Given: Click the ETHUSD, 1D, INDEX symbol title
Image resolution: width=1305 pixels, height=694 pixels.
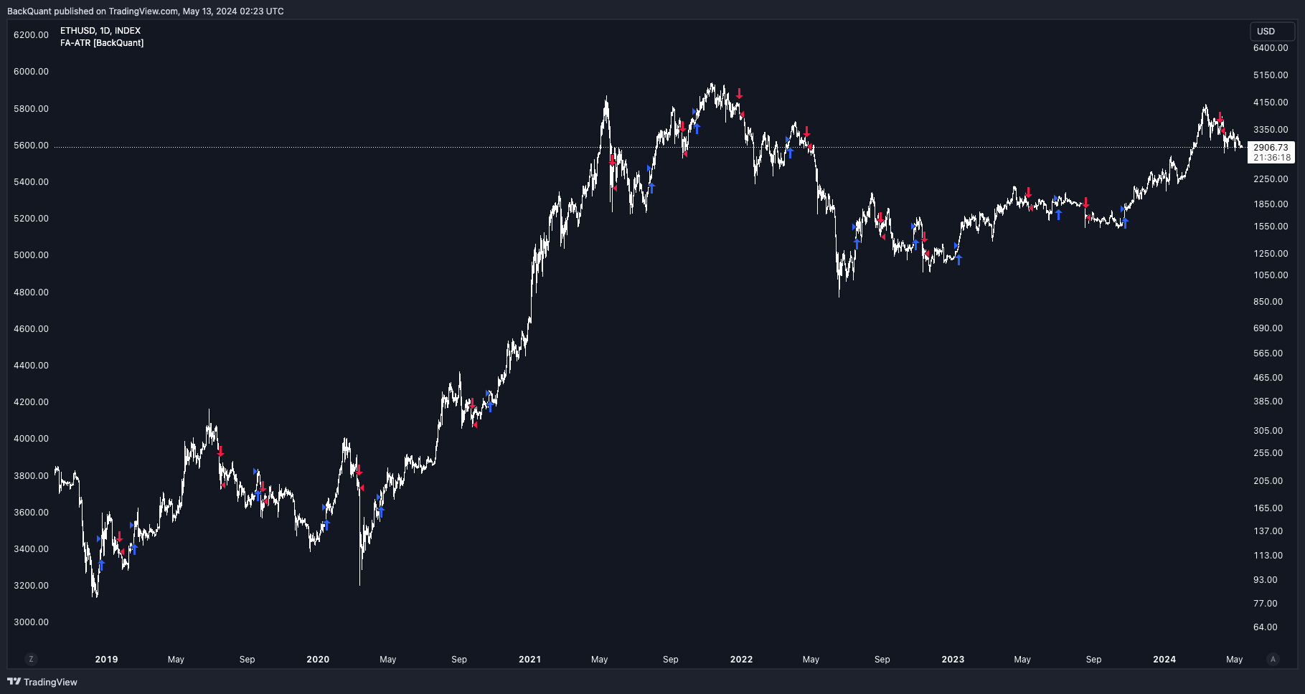Looking at the screenshot, I should (100, 31).
